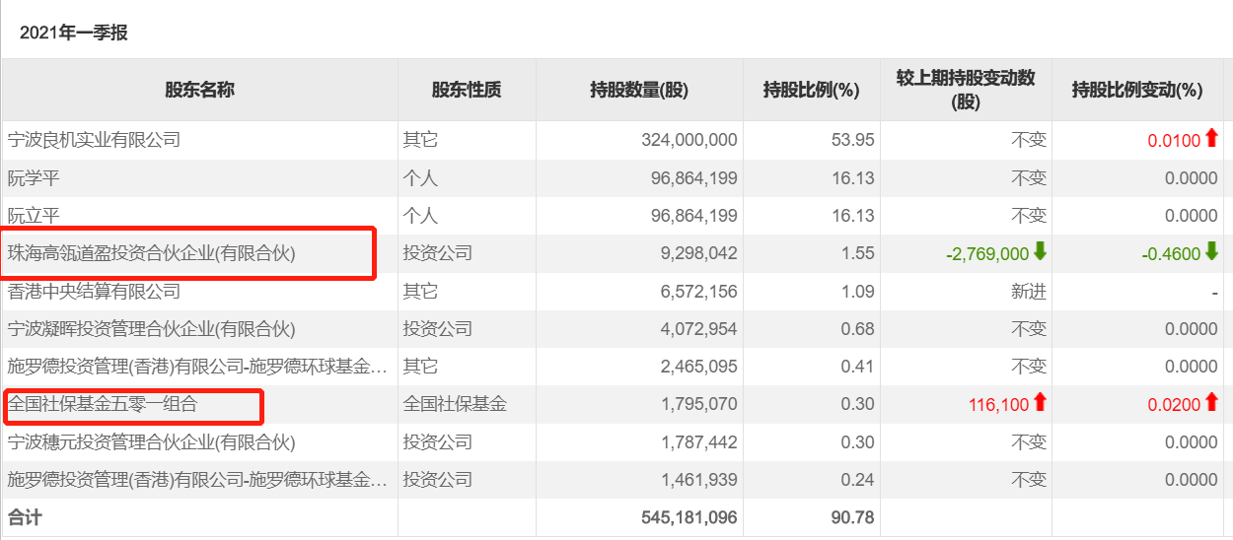
Task: Click 不变 in 宁波穗元's row
Action: [1029, 442]
